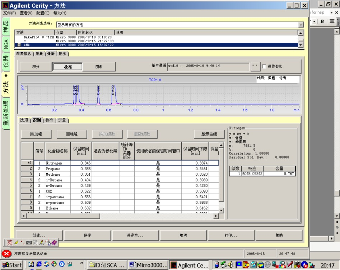Click the IME handwriting pen icon

tap(42, 242)
